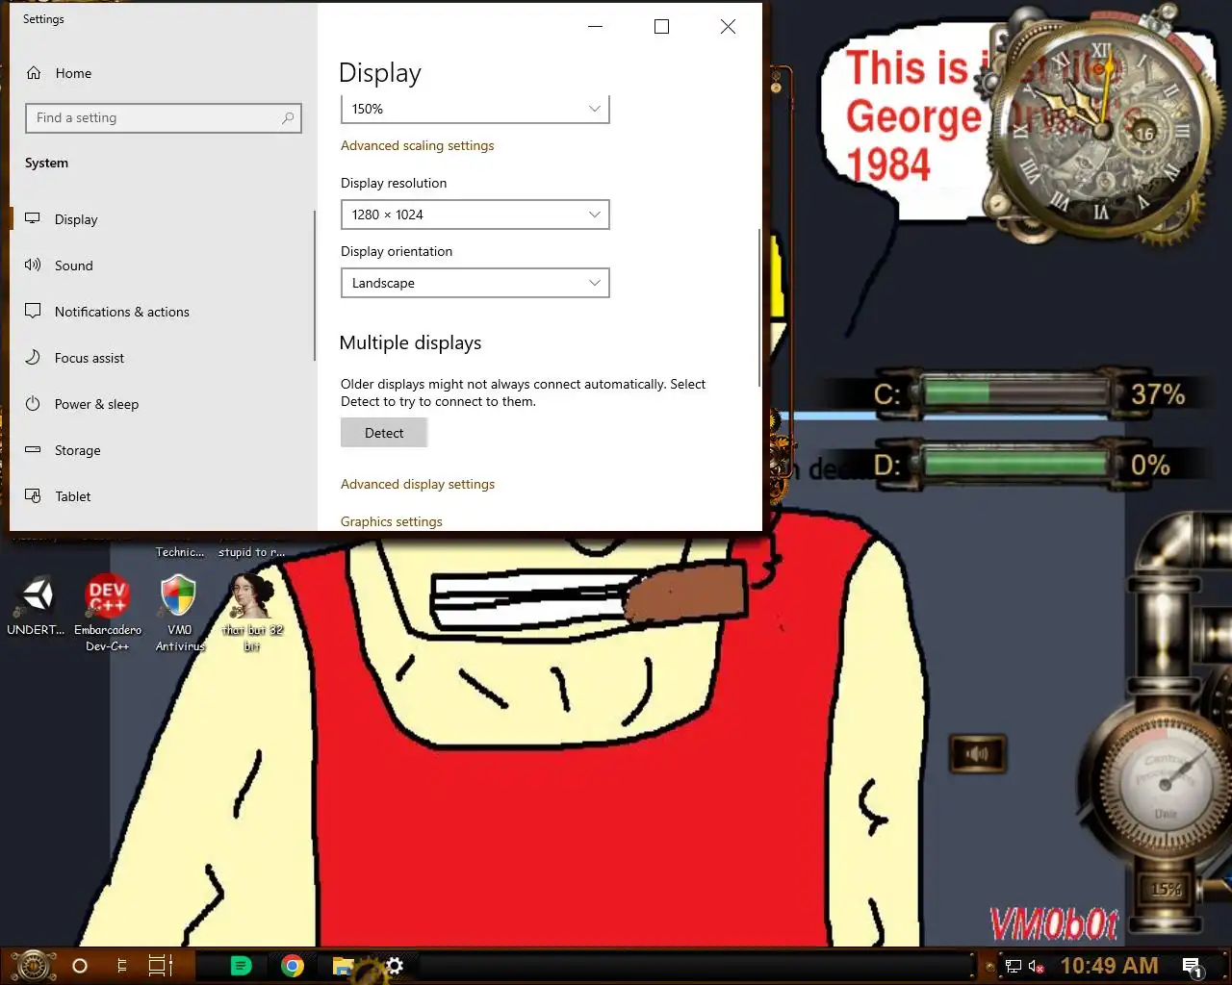Open Embarcadero Dev-C++ desktop icon
This screenshot has width=1232, height=985.
coord(107,613)
